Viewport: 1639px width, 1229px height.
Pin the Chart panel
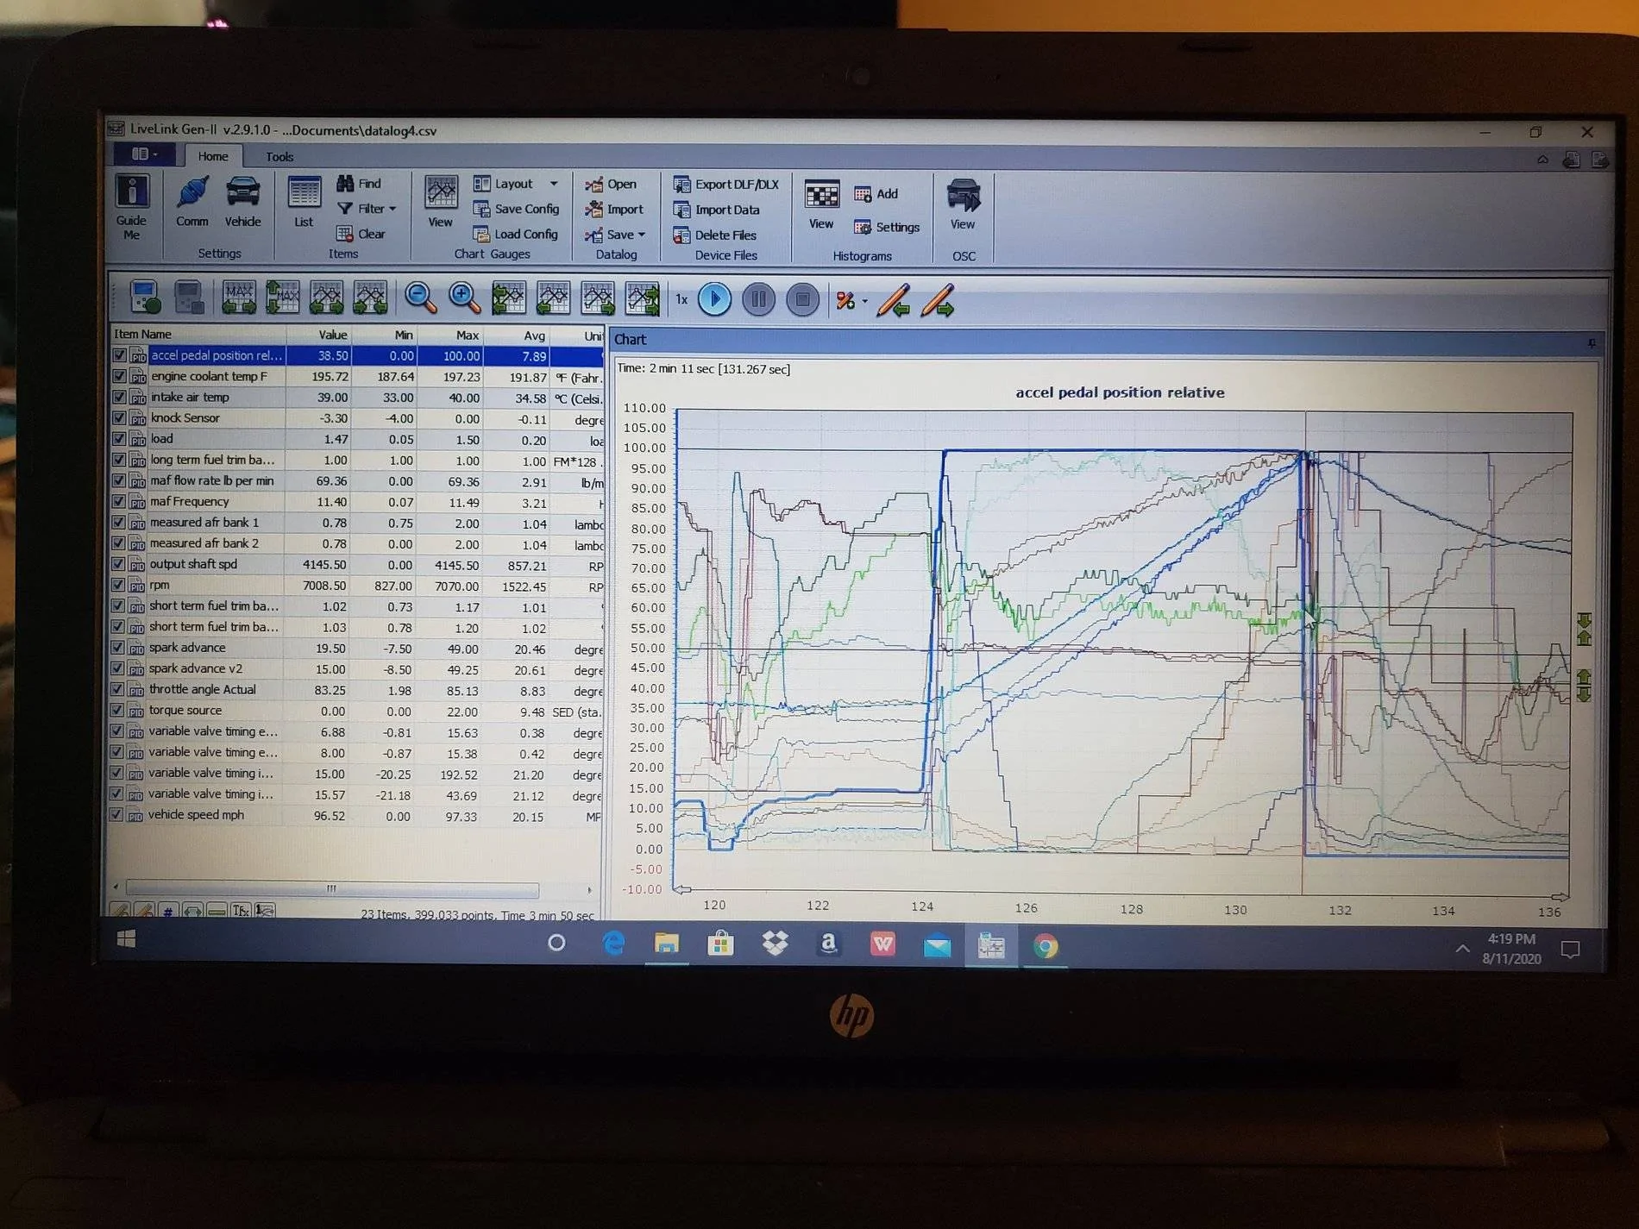(1592, 342)
